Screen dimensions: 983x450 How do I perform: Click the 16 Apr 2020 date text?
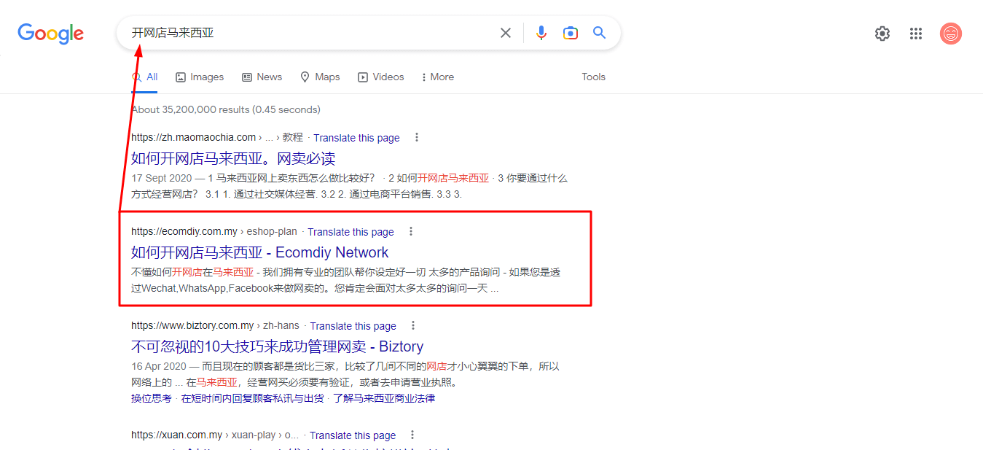click(158, 366)
